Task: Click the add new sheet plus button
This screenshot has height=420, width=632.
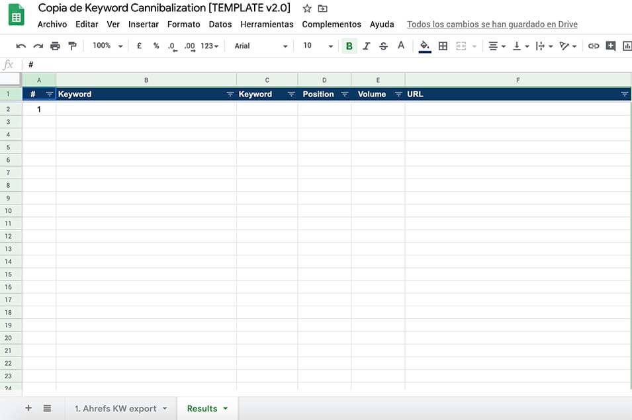Action: (28, 408)
